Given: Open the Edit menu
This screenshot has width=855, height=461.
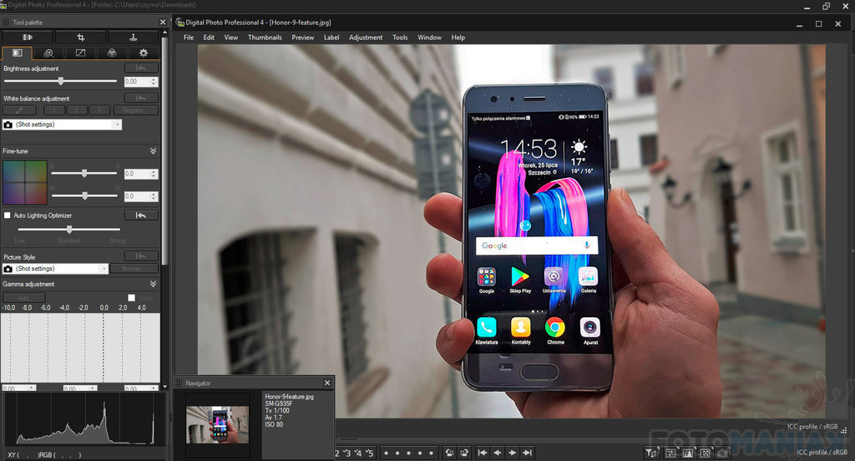Looking at the screenshot, I should 209,38.
